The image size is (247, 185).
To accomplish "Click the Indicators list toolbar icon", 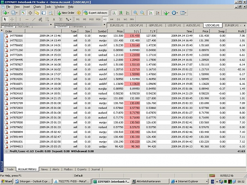I will point(165,13).
